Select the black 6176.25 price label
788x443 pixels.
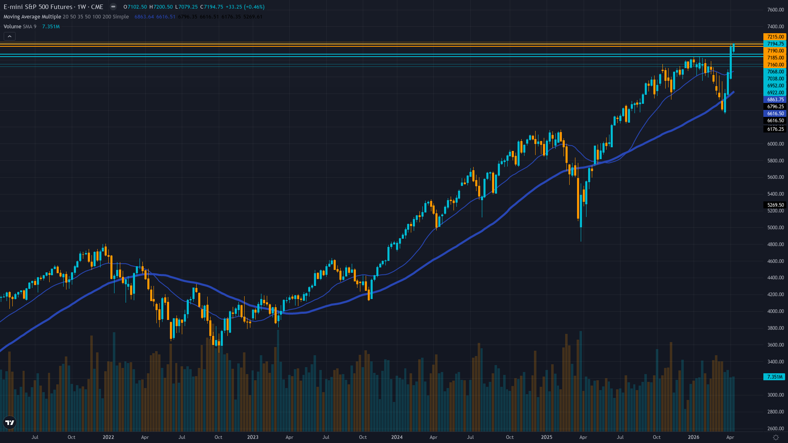[x=774, y=129]
